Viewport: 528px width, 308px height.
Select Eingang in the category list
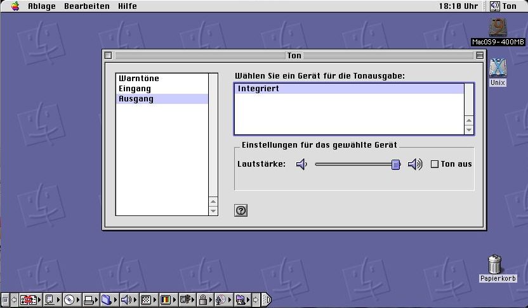162,89
